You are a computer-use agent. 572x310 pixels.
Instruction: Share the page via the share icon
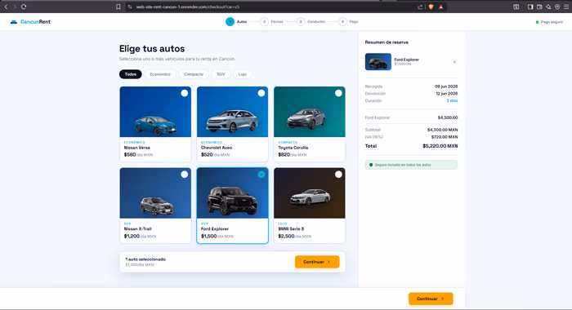pos(420,7)
